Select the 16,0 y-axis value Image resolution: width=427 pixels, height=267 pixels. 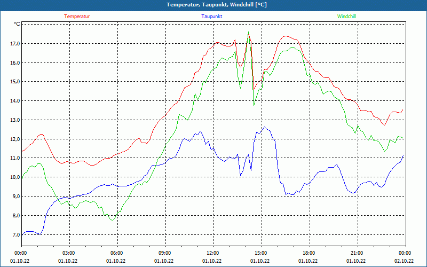[x=15, y=62]
